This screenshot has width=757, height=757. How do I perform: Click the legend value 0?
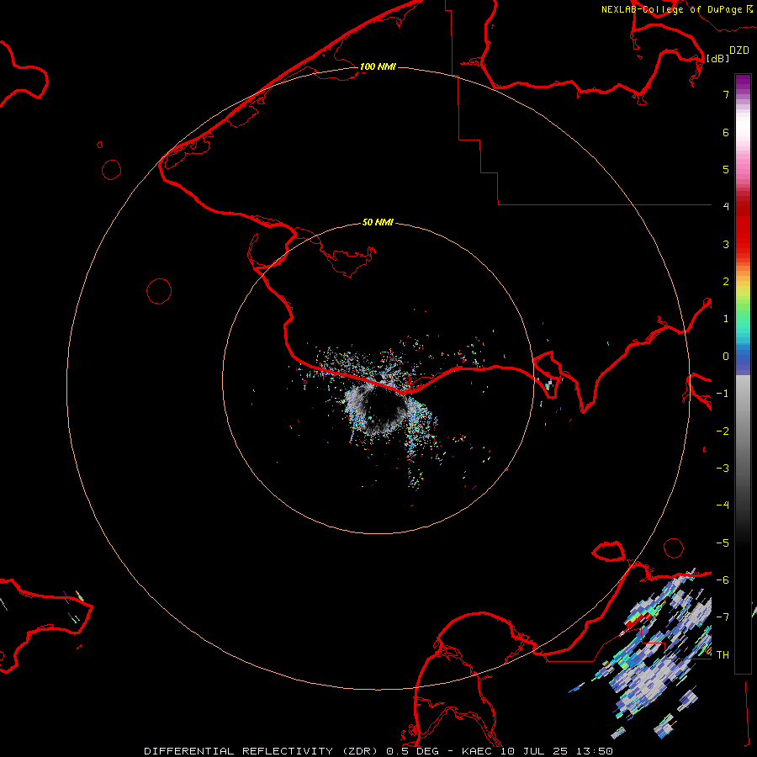click(x=726, y=357)
